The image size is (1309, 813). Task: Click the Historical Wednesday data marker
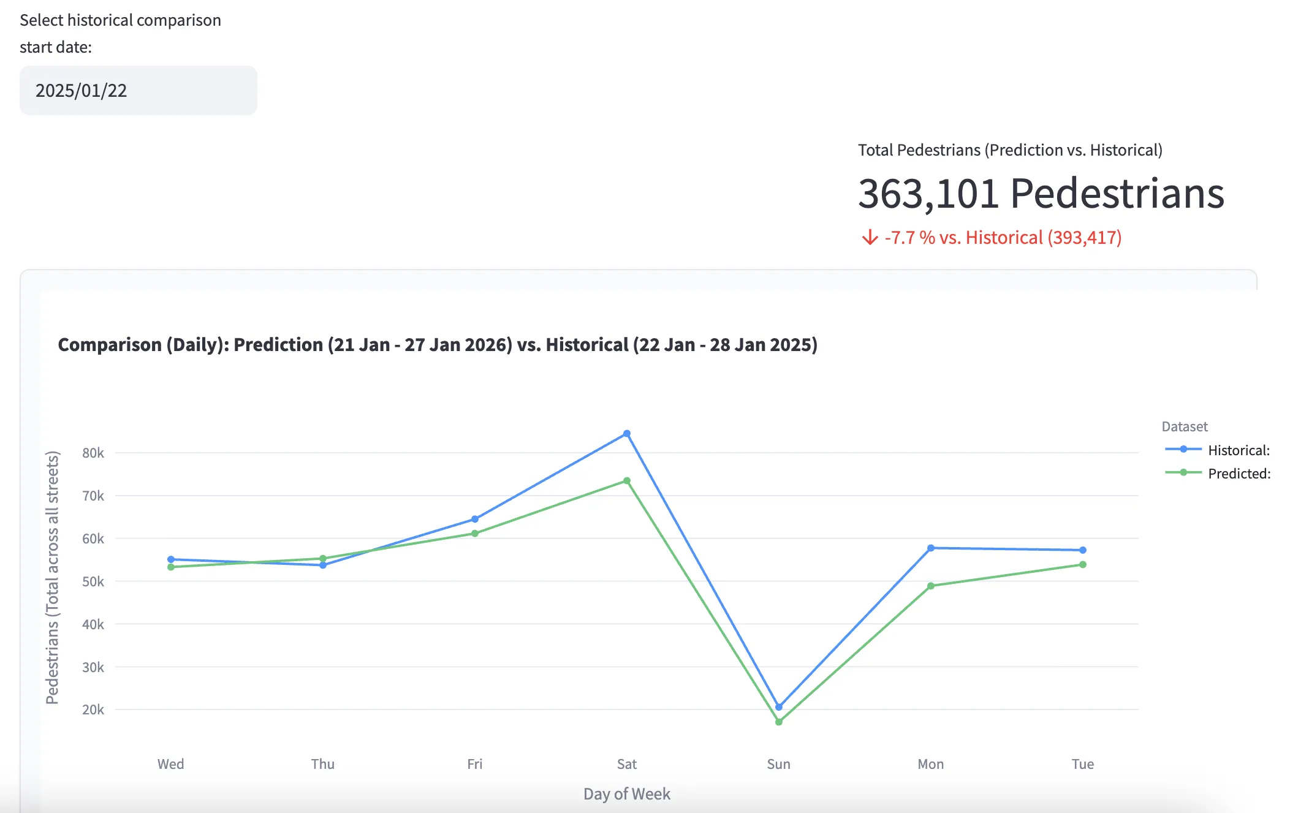coord(171,559)
